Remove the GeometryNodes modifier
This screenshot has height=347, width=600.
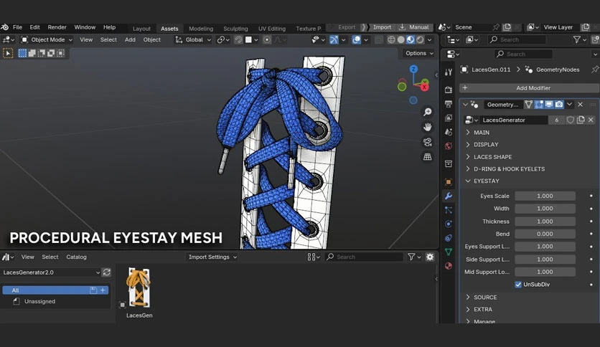point(581,105)
